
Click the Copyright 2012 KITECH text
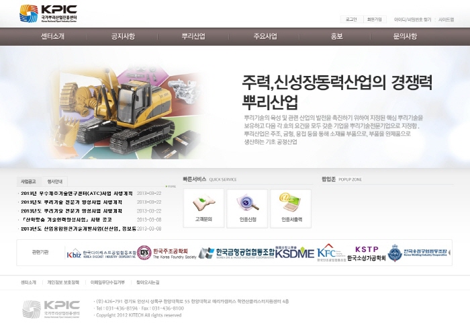click(x=139, y=315)
